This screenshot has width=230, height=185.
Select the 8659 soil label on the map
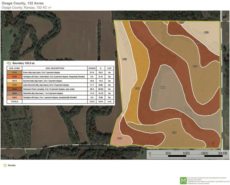(x=198, y=43)
